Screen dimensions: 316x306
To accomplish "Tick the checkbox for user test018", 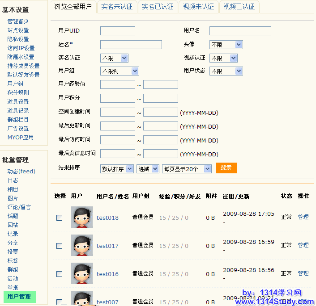I will pyautogui.click(x=60, y=218).
